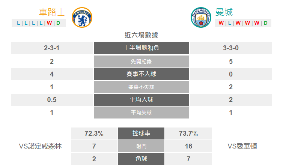
Task: Select the 平均失球 row label
Action: point(141,112)
